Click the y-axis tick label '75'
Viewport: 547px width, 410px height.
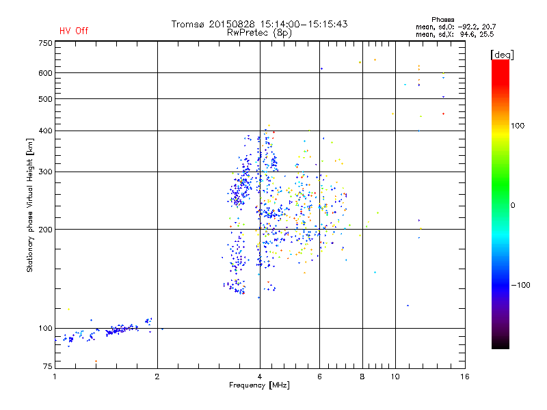48,366
